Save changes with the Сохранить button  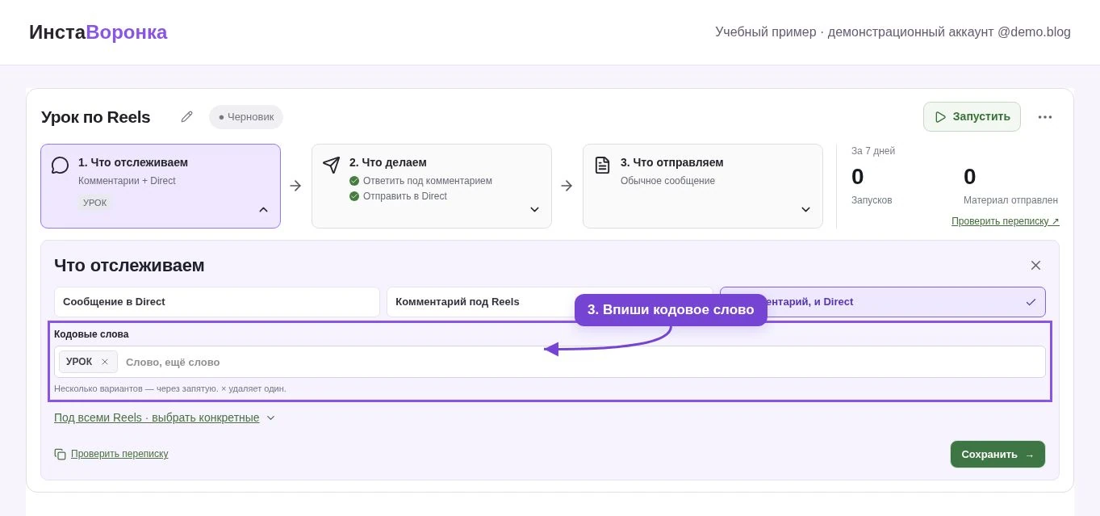click(998, 455)
